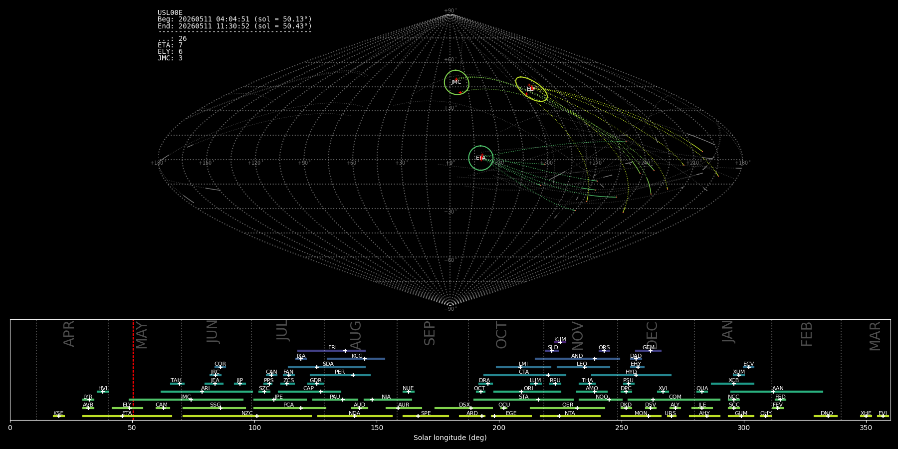The height and width of the screenshot is (449, 898).
Task: Select the CAP shower bar
Action: click(x=309, y=392)
